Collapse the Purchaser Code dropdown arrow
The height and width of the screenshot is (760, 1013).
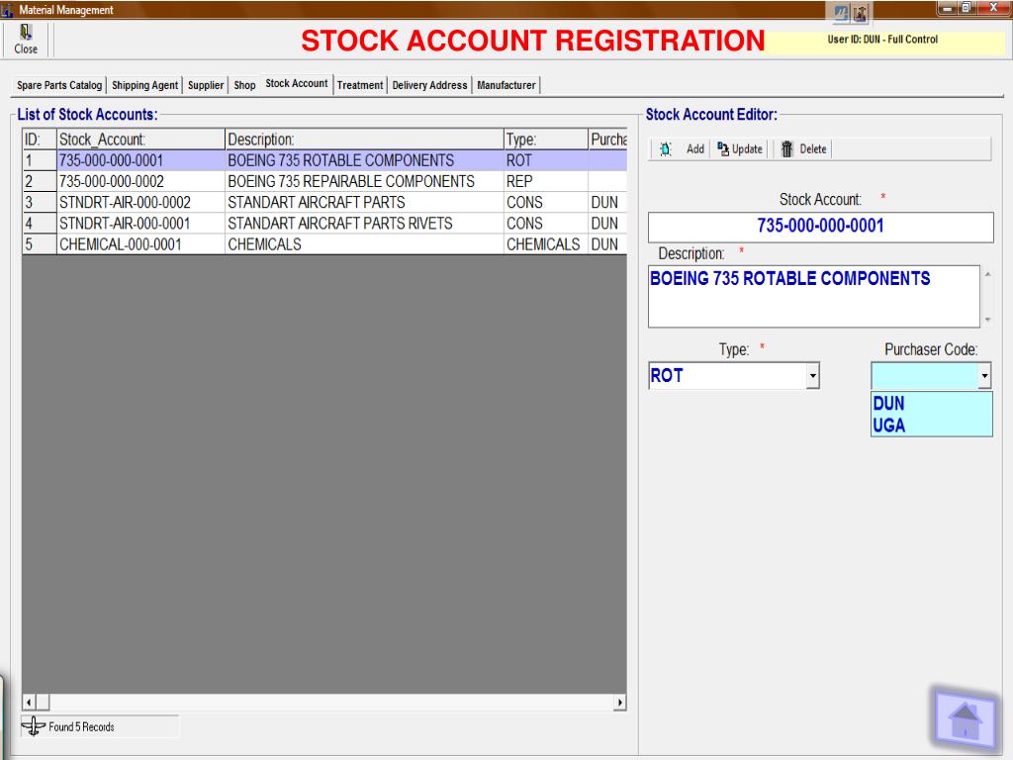984,375
